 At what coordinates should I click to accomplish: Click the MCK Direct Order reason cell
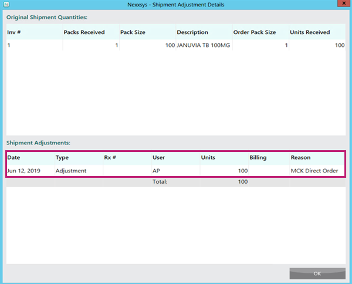point(315,171)
